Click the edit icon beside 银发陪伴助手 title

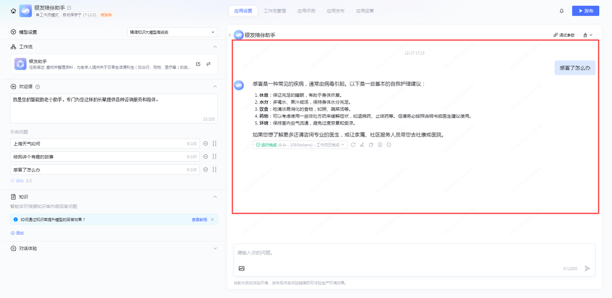click(69, 8)
